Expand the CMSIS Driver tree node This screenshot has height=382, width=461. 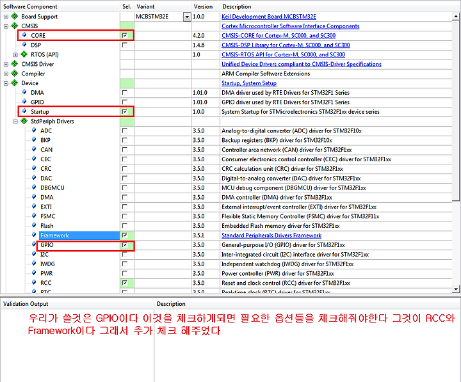(x=6, y=64)
